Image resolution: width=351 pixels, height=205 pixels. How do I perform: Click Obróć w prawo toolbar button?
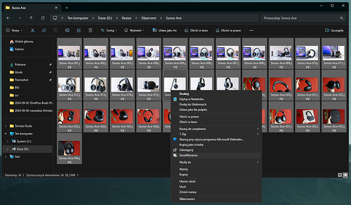[228, 30]
